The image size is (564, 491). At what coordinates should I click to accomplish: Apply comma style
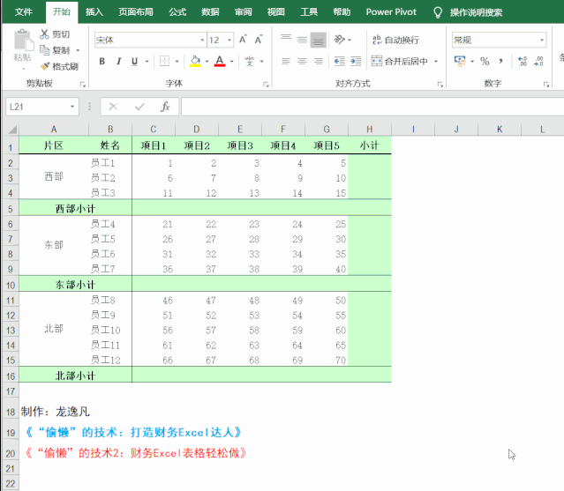click(x=500, y=62)
